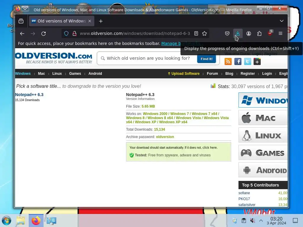
Task: Focus the old version search field
Action: pos(148,58)
